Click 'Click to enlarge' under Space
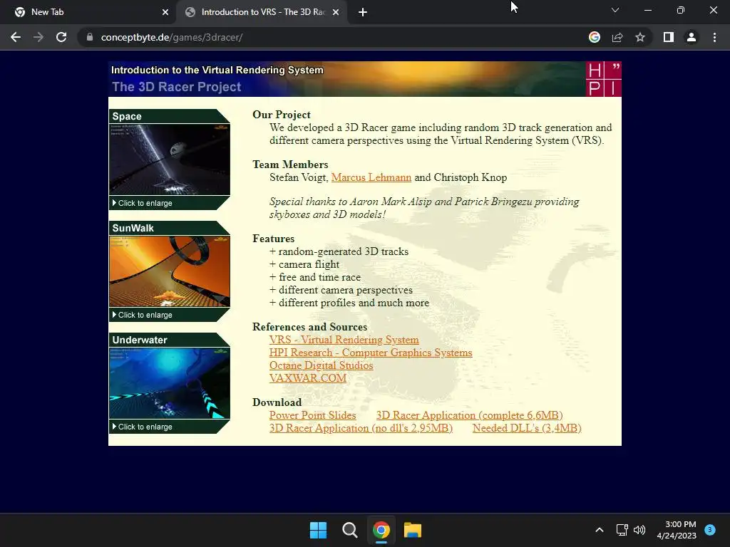Viewport: 730px width, 547px height. point(145,203)
